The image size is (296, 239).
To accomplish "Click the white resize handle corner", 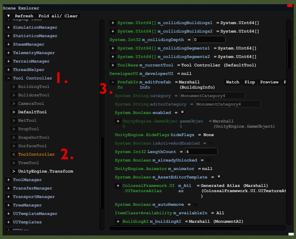I will pos(291,234).
